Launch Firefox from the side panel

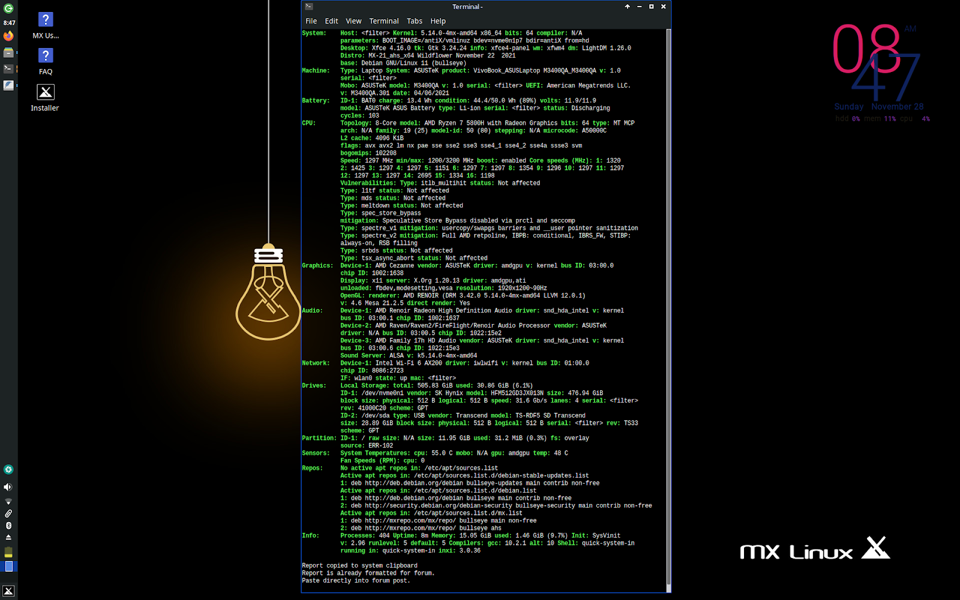point(8,36)
